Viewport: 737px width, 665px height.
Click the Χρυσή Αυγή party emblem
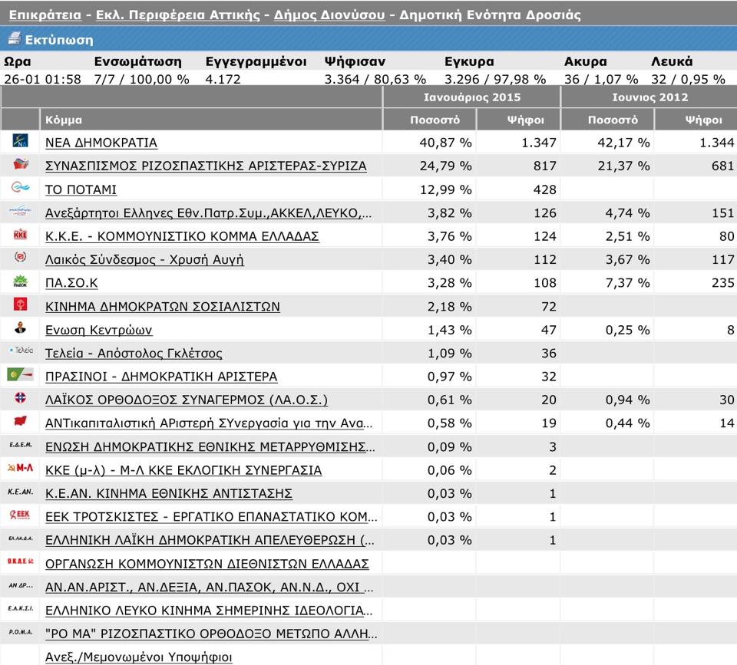click(x=20, y=257)
